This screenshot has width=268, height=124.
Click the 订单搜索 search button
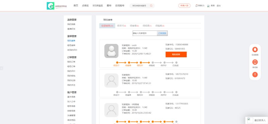162,33
